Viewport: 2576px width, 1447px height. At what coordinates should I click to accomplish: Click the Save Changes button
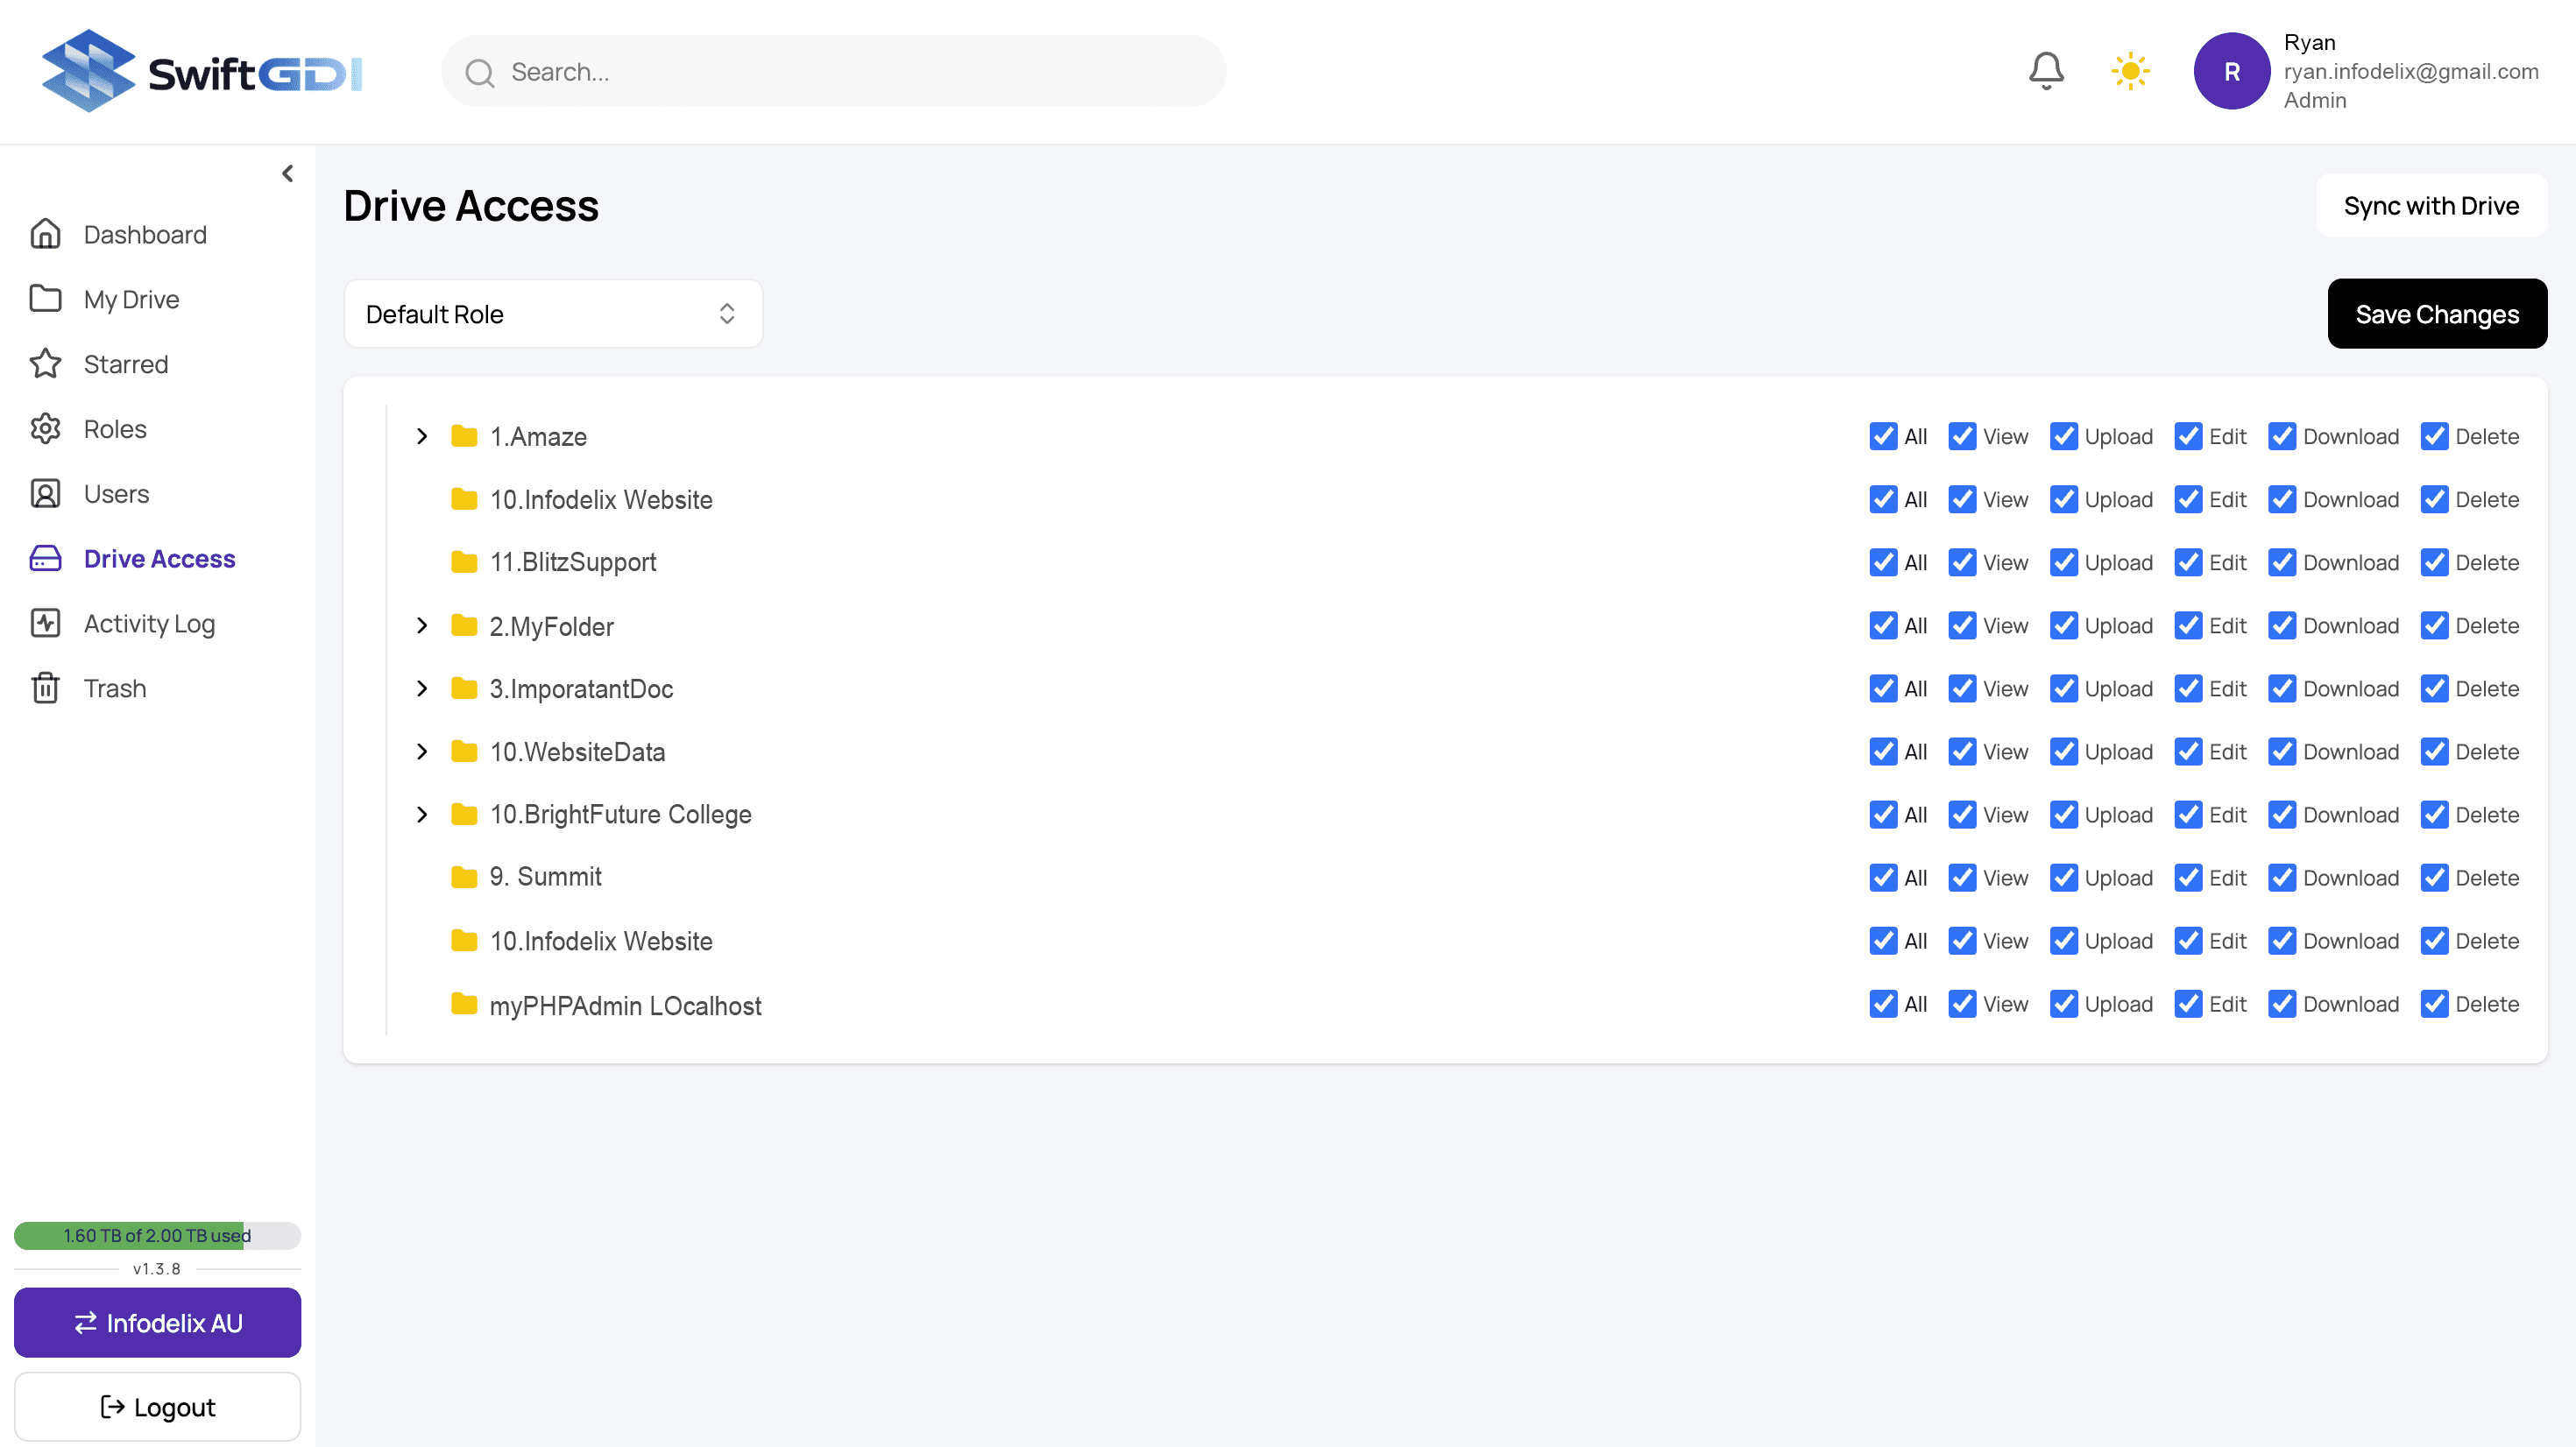[x=2436, y=314]
